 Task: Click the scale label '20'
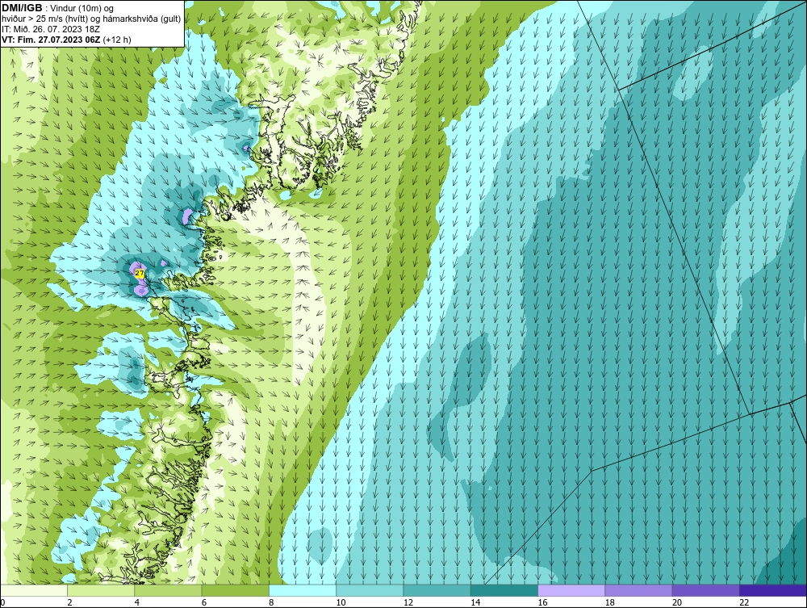(x=677, y=603)
